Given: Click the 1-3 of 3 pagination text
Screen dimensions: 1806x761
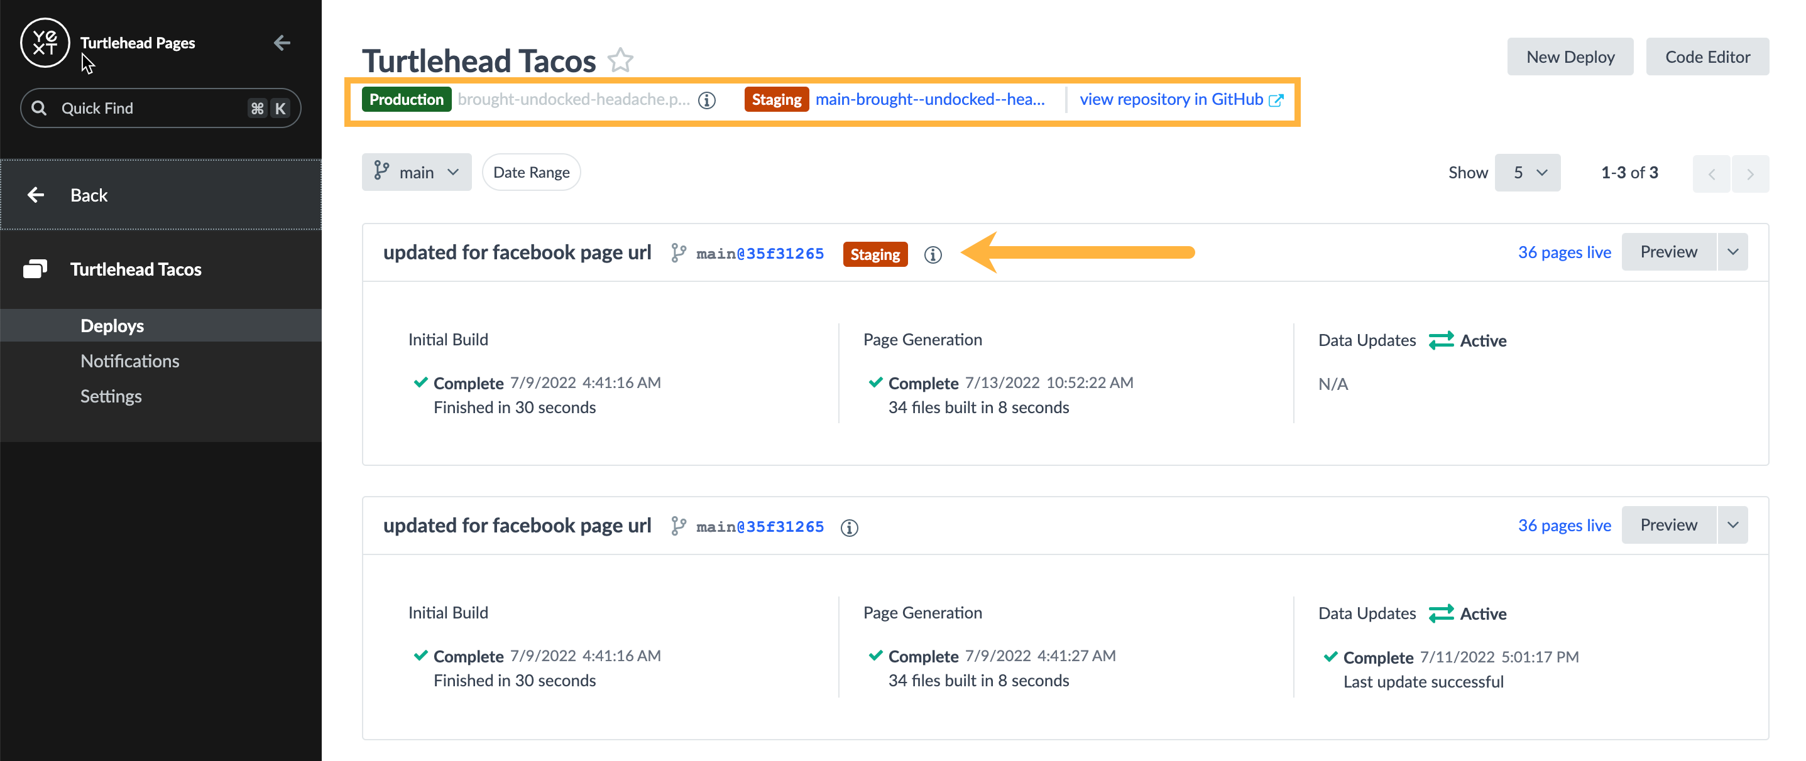Looking at the screenshot, I should [x=1629, y=173].
